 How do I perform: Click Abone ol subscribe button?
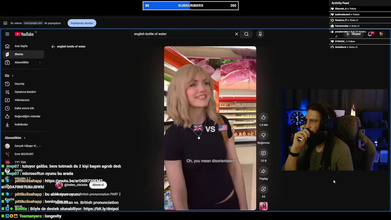coord(98,185)
